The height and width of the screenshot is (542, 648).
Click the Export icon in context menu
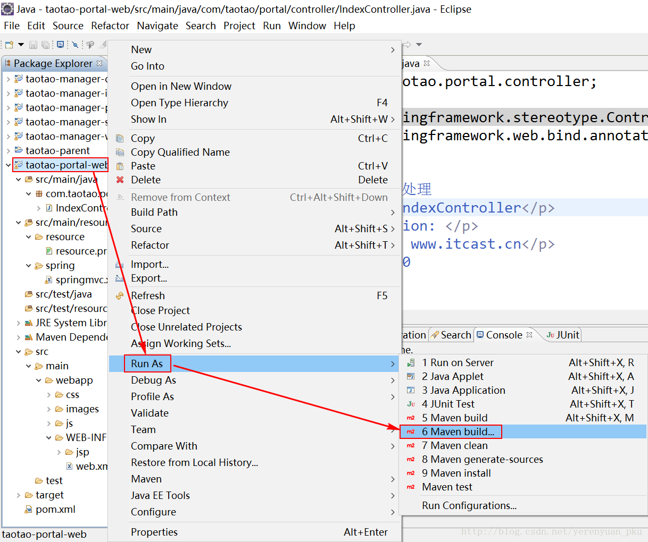click(120, 278)
